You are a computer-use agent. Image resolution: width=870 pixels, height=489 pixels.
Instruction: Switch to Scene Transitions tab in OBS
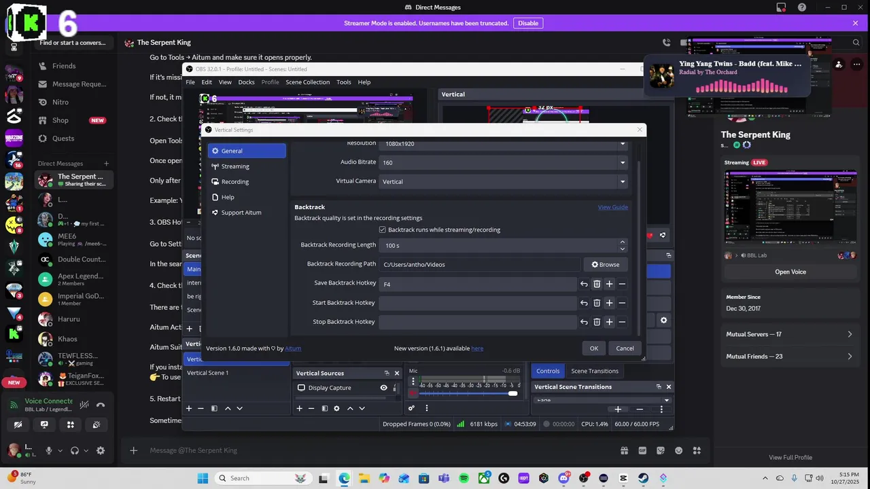[595, 371]
